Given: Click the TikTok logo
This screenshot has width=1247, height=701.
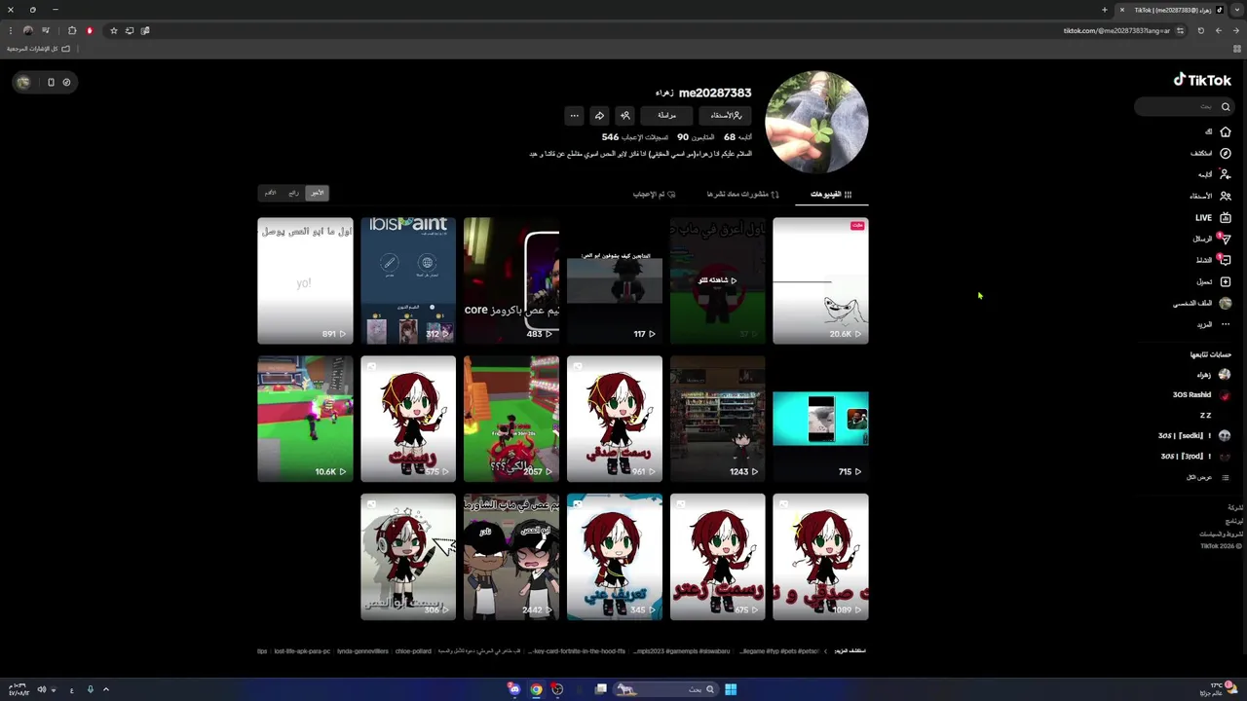Looking at the screenshot, I should click(x=1202, y=80).
